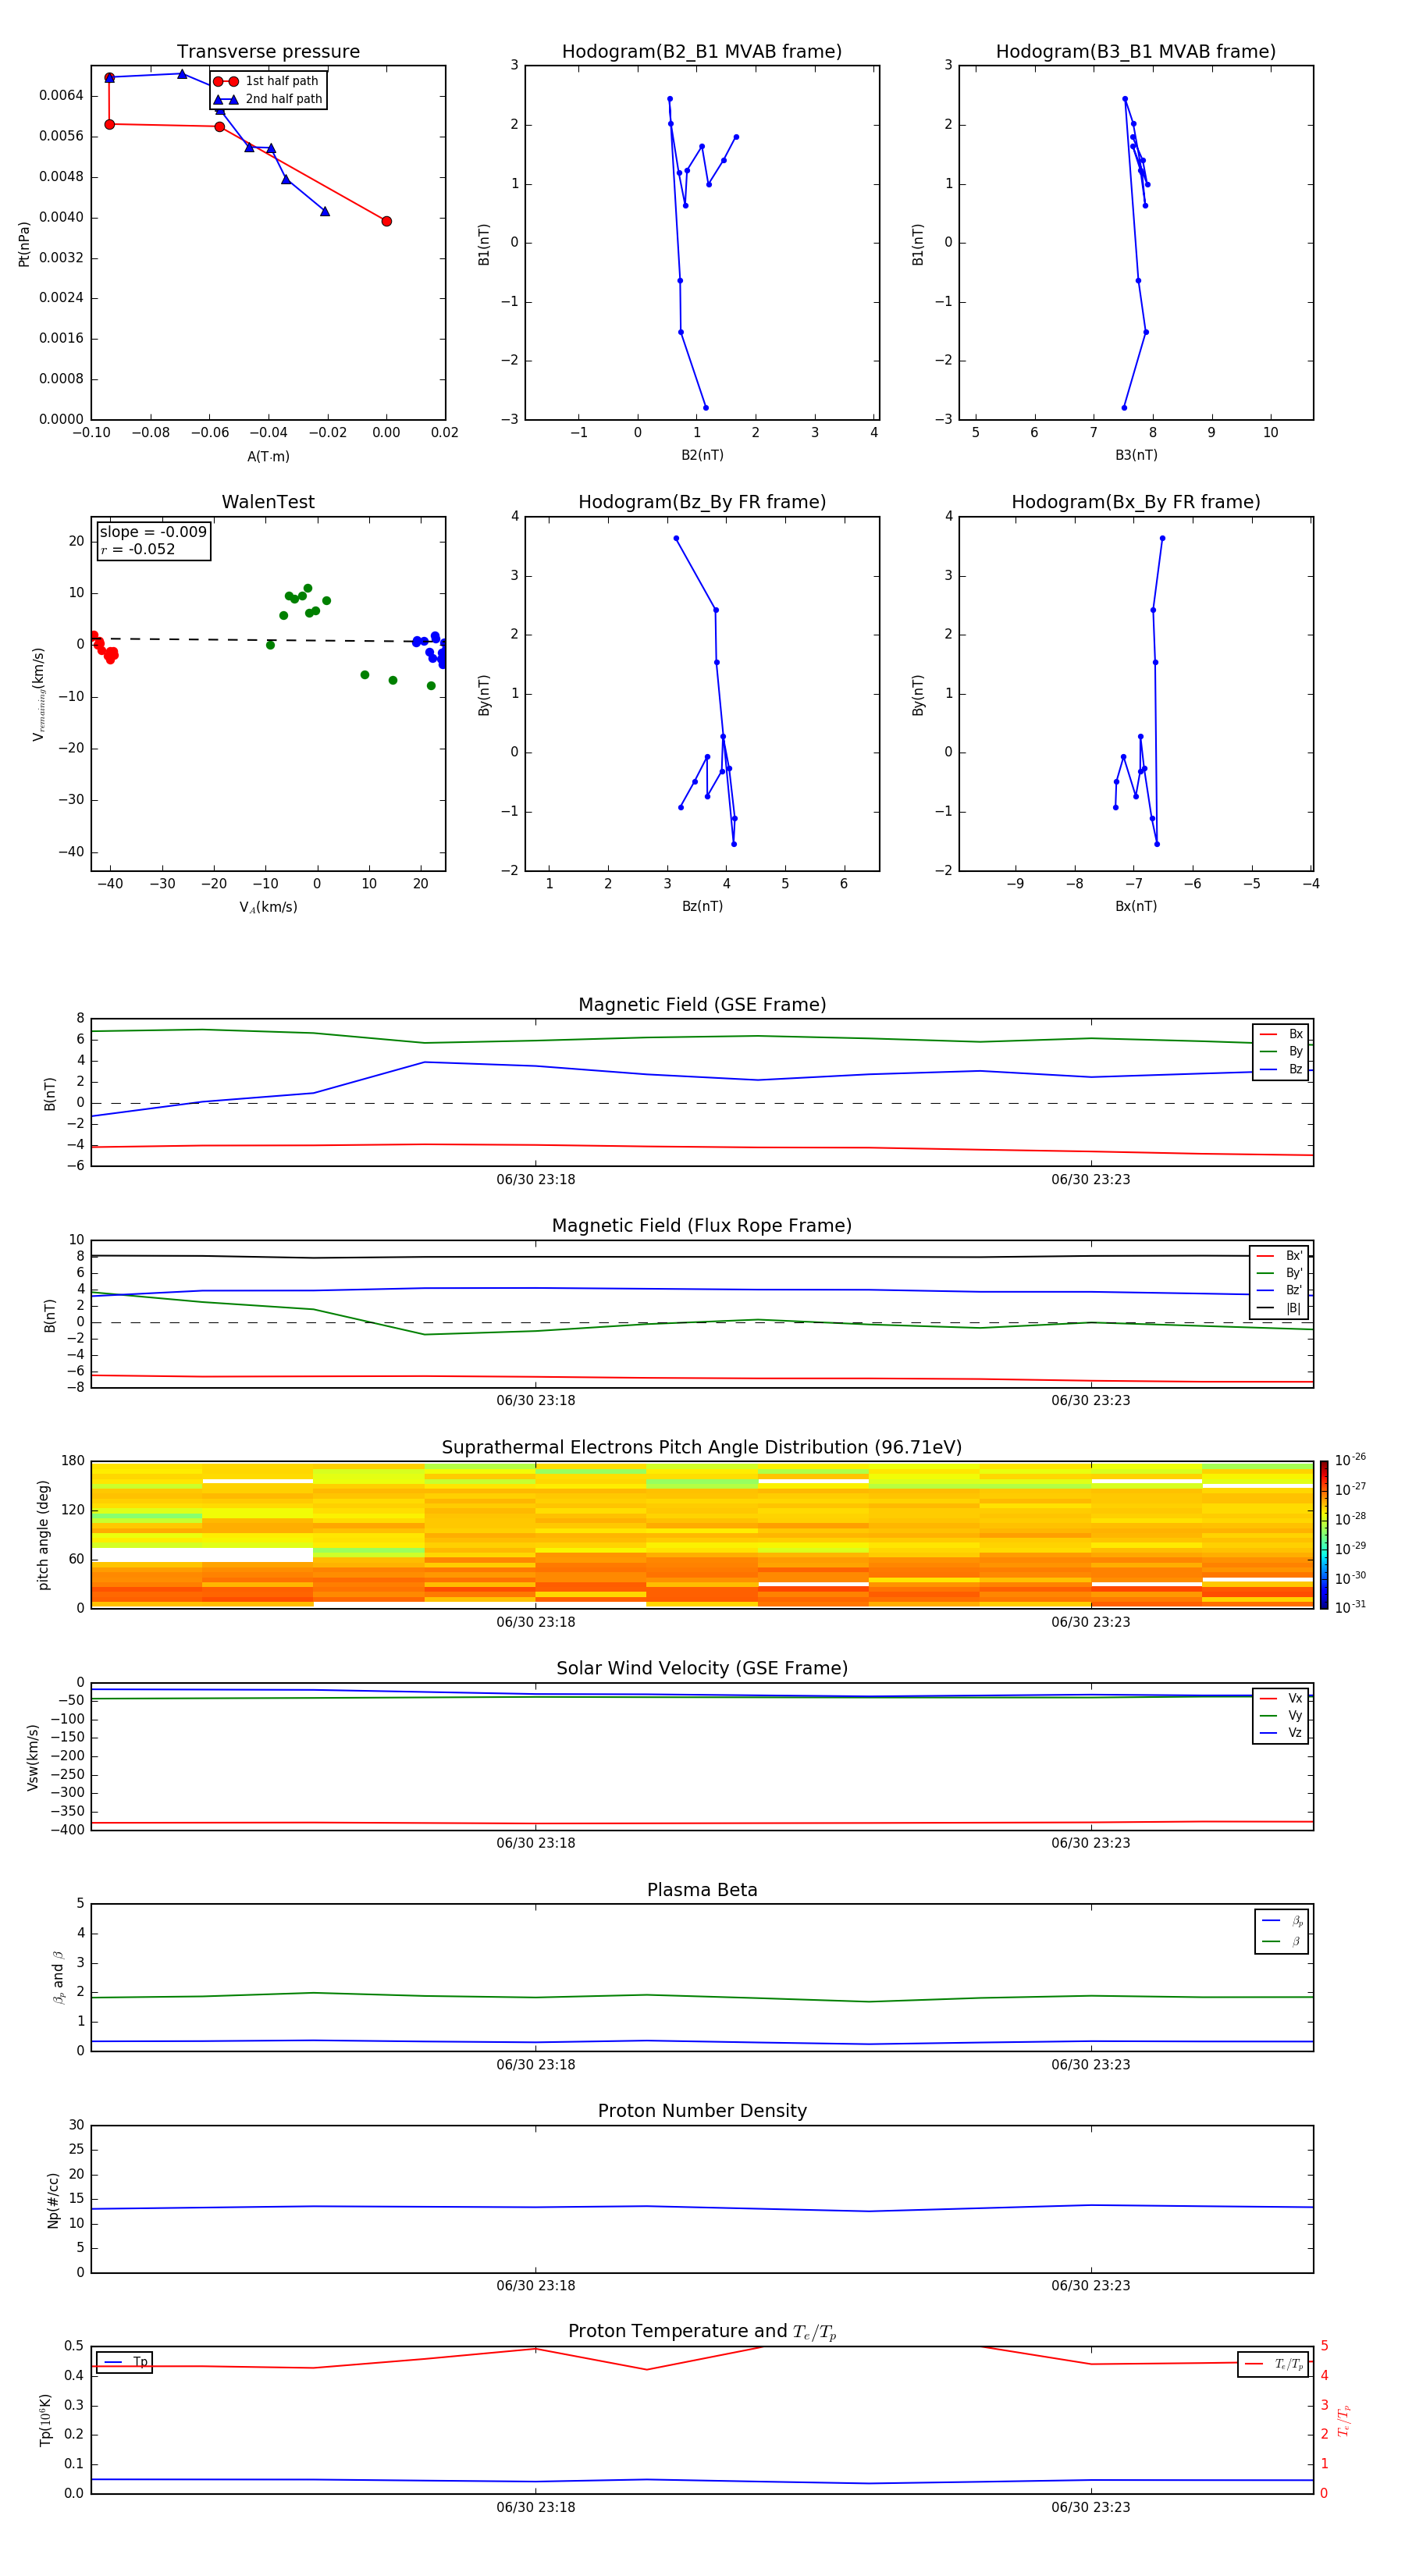Click the 'Vx' entry in the velocity legend

coord(1281,1698)
